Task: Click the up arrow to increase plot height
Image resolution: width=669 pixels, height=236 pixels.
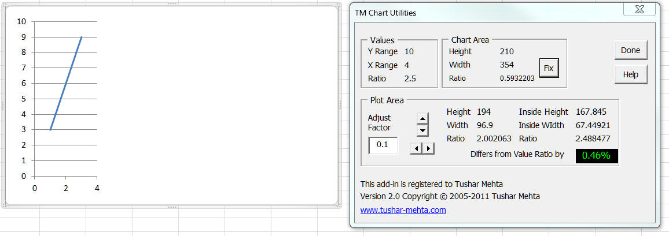Action: click(422, 118)
